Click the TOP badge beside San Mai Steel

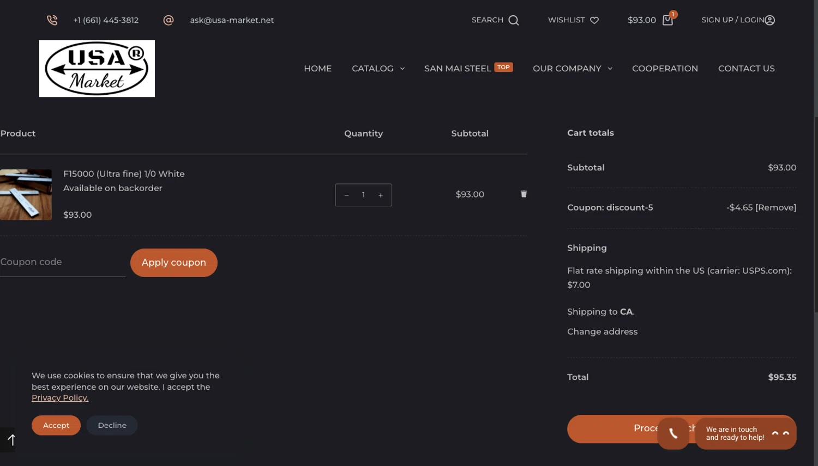click(503, 68)
